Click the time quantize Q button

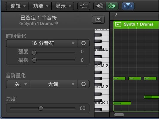(x=83, y=43)
